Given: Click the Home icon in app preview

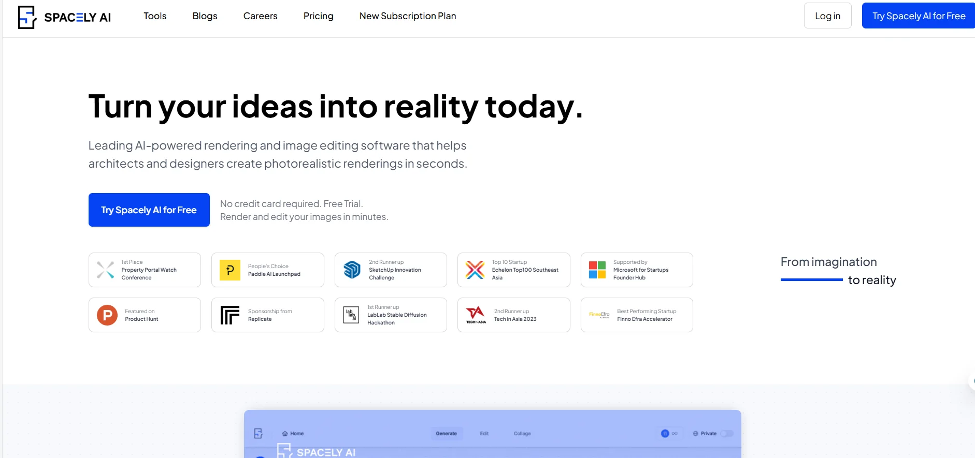Looking at the screenshot, I should pyautogui.click(x=285, y=434).
